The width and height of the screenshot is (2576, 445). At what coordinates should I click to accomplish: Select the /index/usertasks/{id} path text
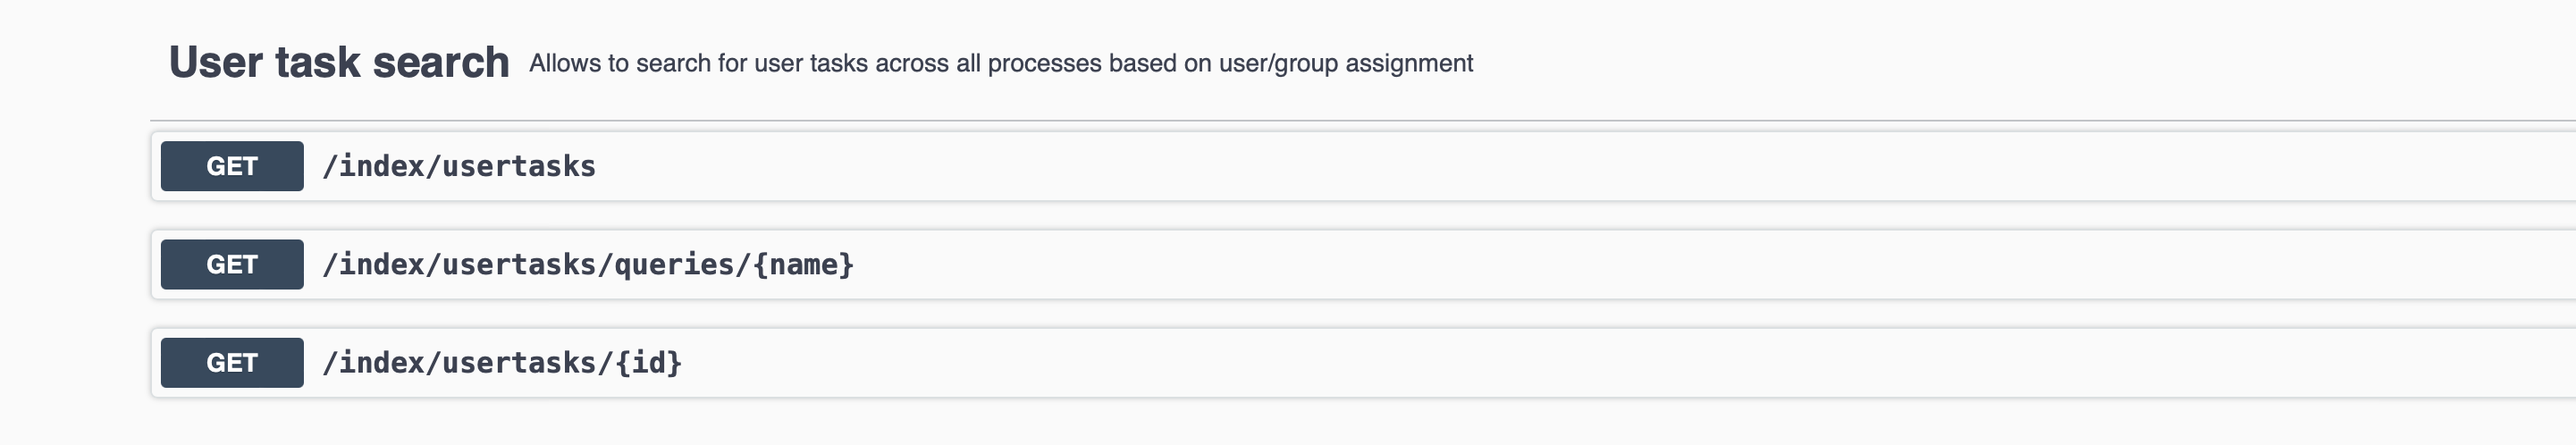pos(502,362)
